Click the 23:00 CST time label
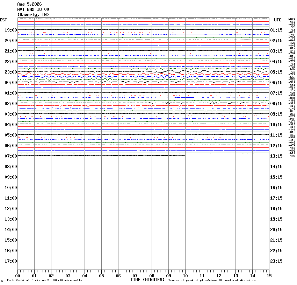This screenshot has height=285, width=297. pos(11,72)
